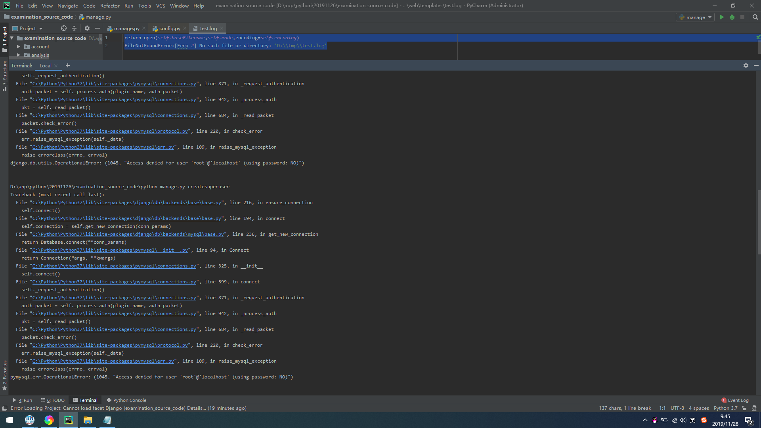The image size is (761, 428).
Task: Click the Stop run button
Action: [742, 17]
